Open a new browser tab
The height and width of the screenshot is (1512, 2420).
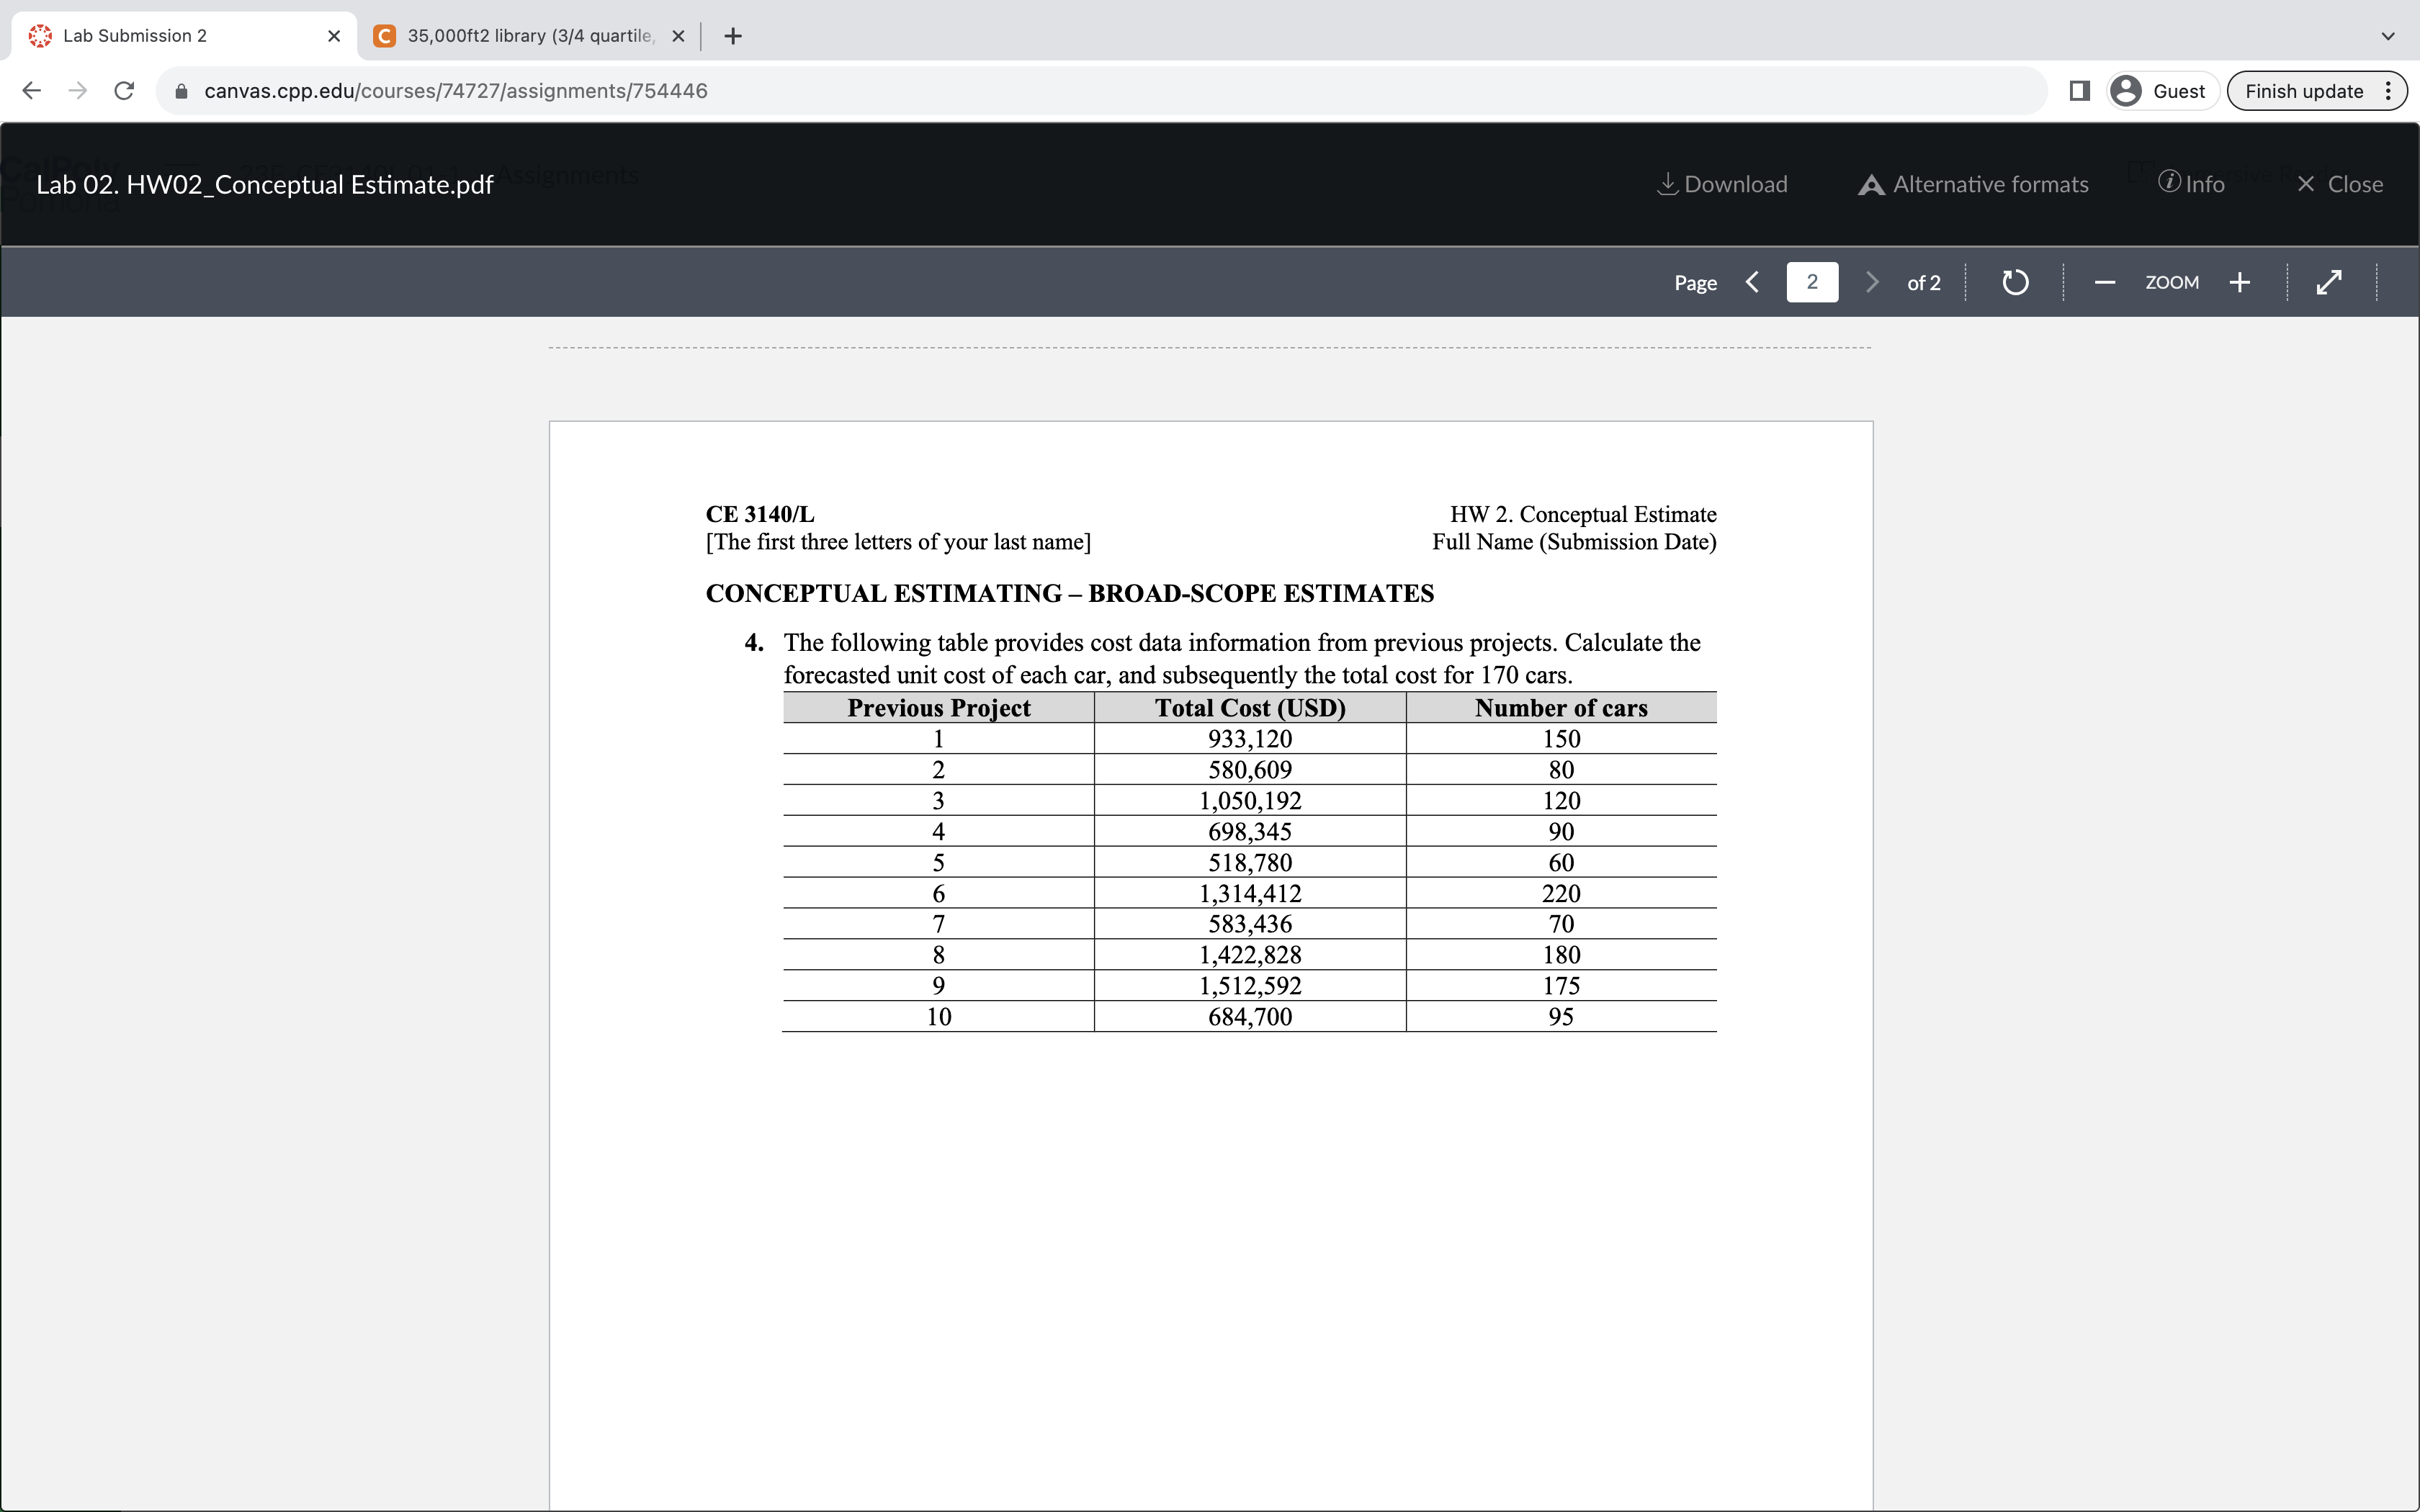pyautogui.click(x=733, y=36)
